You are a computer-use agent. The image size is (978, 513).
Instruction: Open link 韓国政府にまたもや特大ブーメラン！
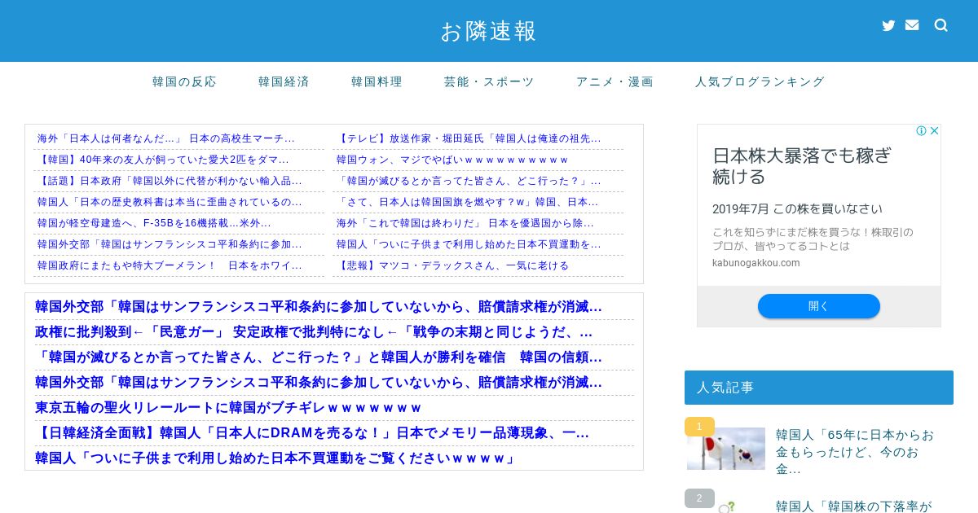(x=170, y=265)
